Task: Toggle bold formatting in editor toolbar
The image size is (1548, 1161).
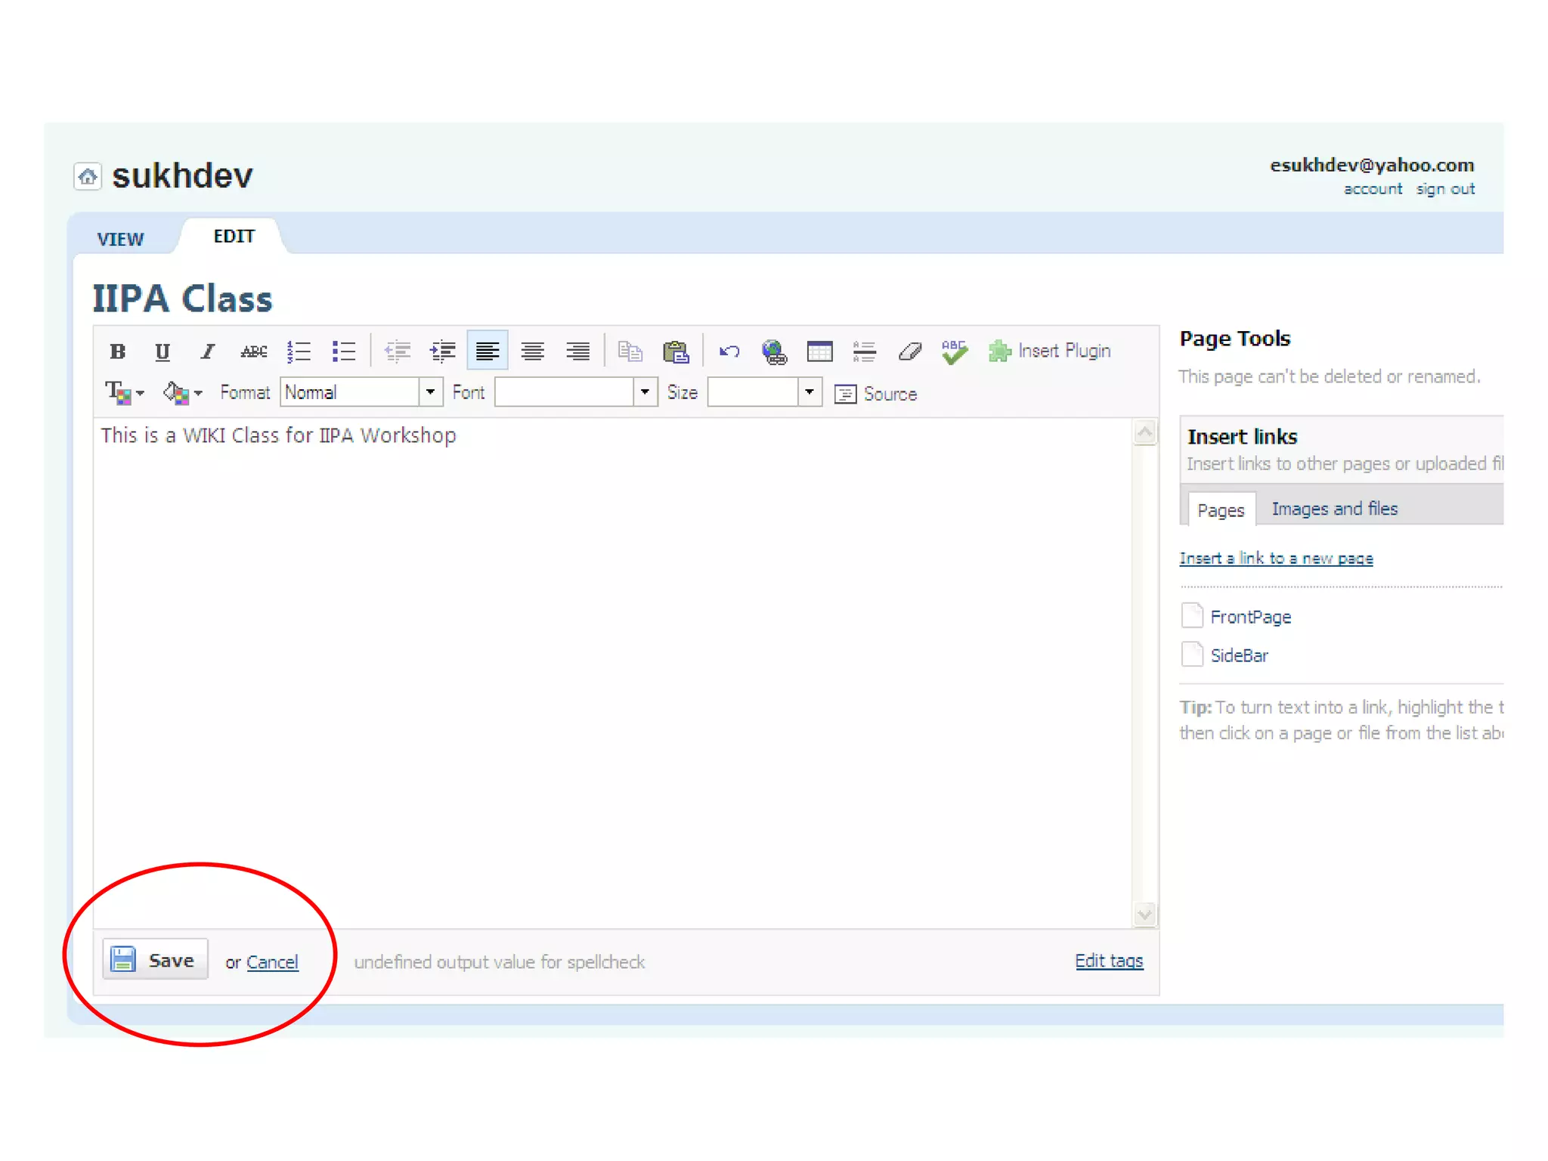Action: pos(117,351)
